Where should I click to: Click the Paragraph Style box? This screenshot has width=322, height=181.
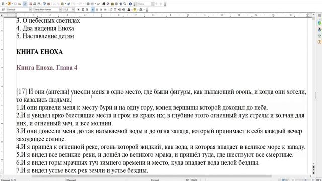click(x=17, y=9)
